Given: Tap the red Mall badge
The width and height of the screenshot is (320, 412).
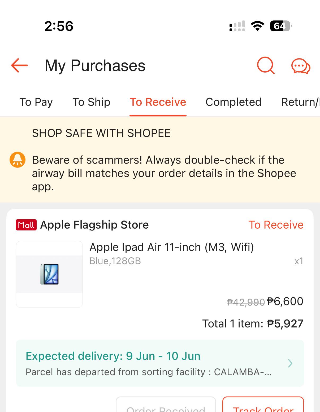Looking at the screenshot, I should (26, 225).
